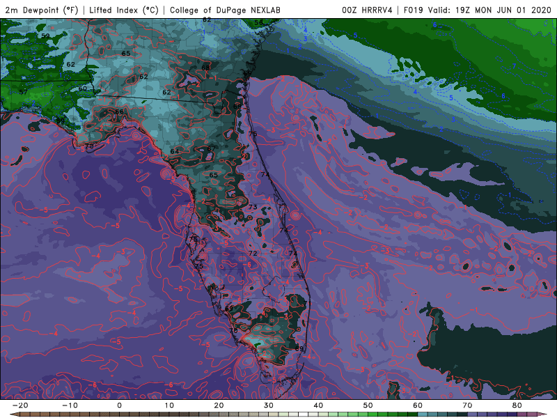This screenshot has width=557, height=418.
Task: Click the "64" dewpoint value on the map
Action: [x=175, y=151]
